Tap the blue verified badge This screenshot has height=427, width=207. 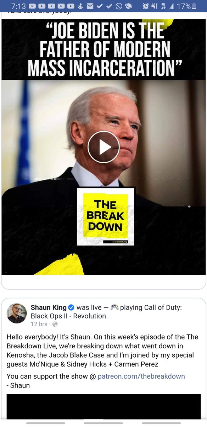tap(71, 307)
